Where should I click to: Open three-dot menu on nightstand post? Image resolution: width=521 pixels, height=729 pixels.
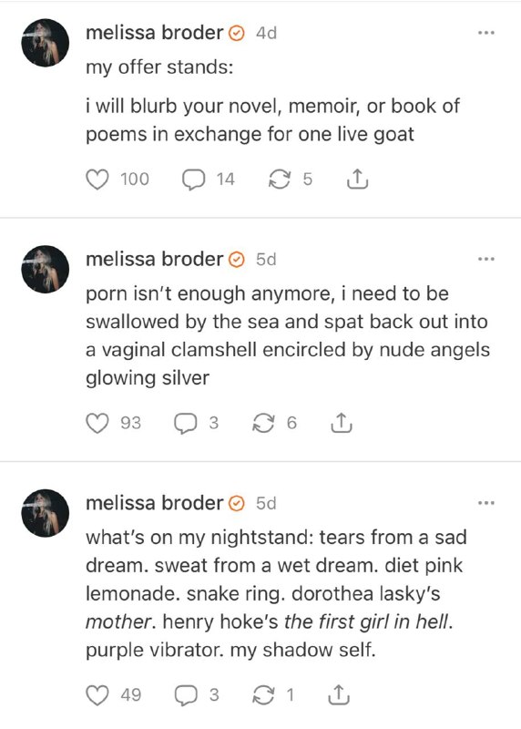[486, 503]
